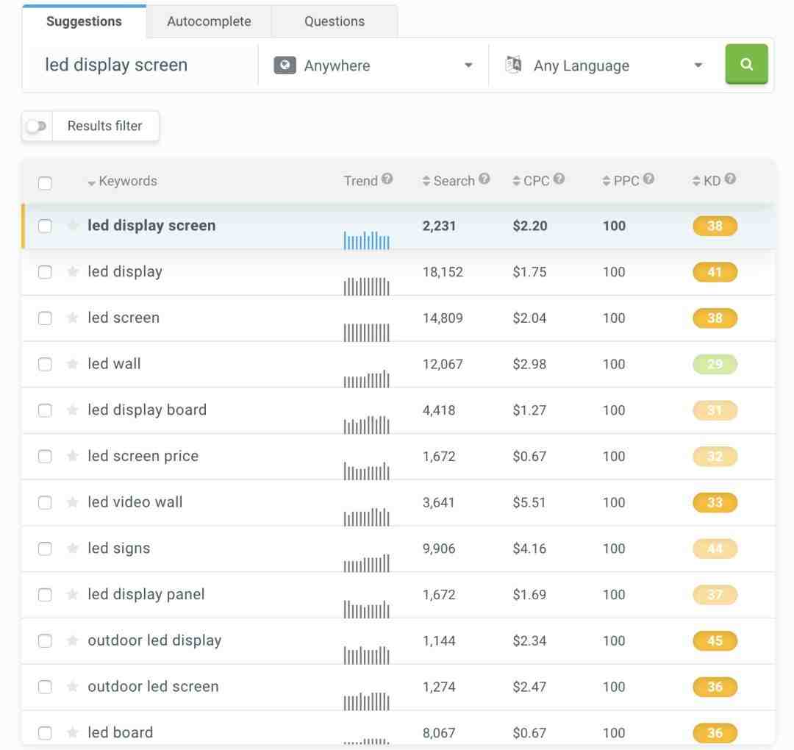Select the 'led video wall' row checkbox
The width and height of the screenshot is (794, 750).
point(45,503)
